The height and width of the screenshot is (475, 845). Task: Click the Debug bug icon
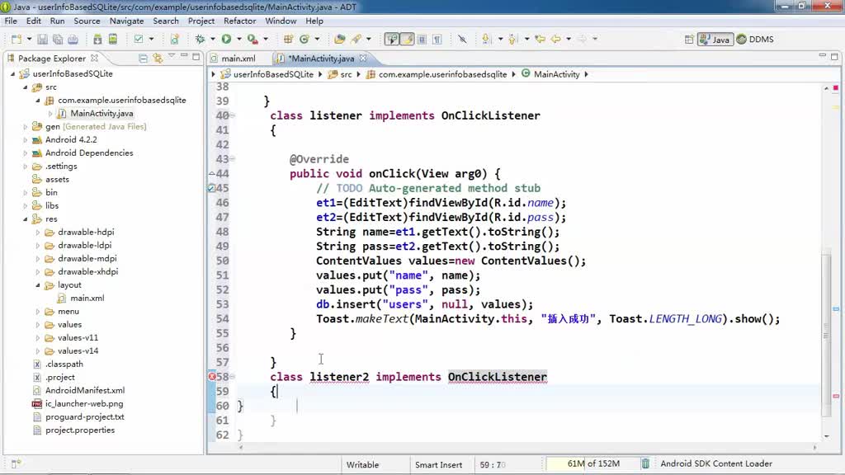tap(200, 40)
